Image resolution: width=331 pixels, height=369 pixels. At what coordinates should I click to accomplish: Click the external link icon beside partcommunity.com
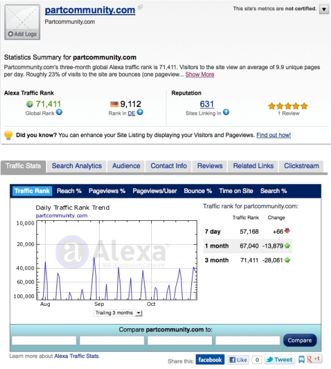(140, 7)
